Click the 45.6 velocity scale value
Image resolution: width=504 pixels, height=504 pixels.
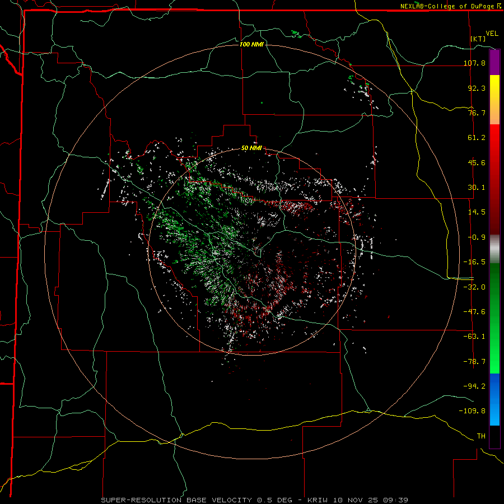click(477, 162)
